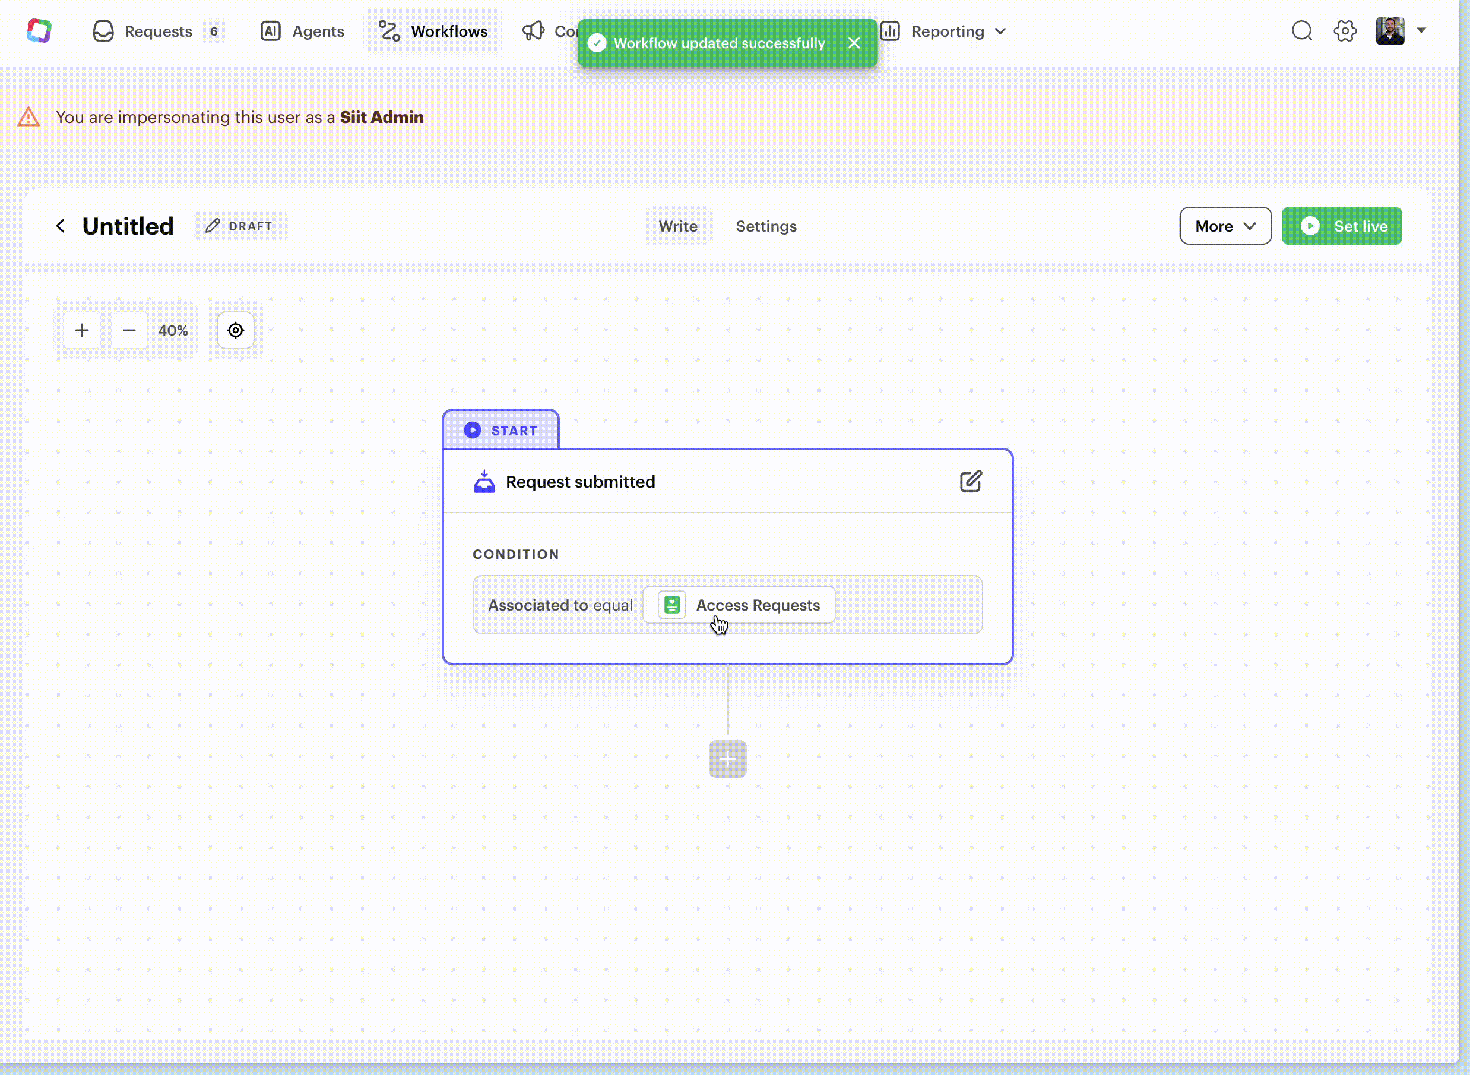Click the edit icon on Request submitted

tap(971, 482)
